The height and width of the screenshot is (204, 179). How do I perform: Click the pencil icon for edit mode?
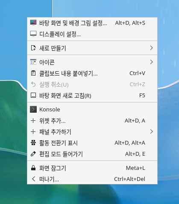[x=33, y=154]
